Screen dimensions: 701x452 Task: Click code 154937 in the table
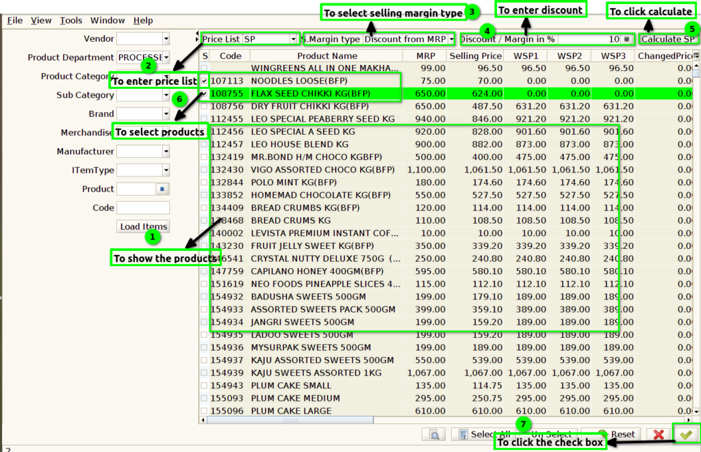pyautogui.click(x=227, y=360)
